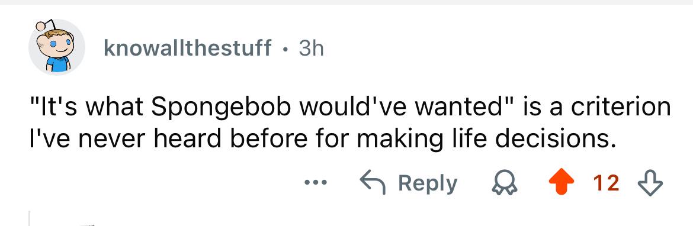
Task: Click the blue-shirted Snoo profile picture
Action: tap(56, 47)
